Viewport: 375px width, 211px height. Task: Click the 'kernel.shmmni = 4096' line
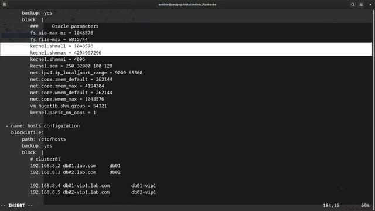tap(57, 59)
